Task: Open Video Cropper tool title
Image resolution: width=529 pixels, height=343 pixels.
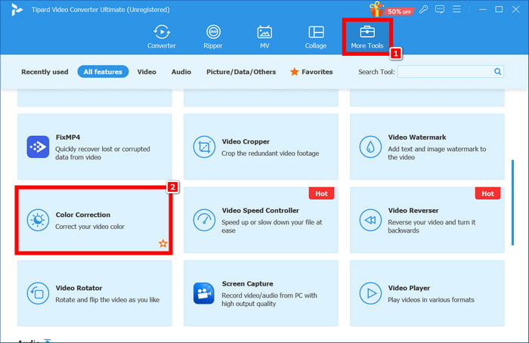Action: click(x=246, y=141)
